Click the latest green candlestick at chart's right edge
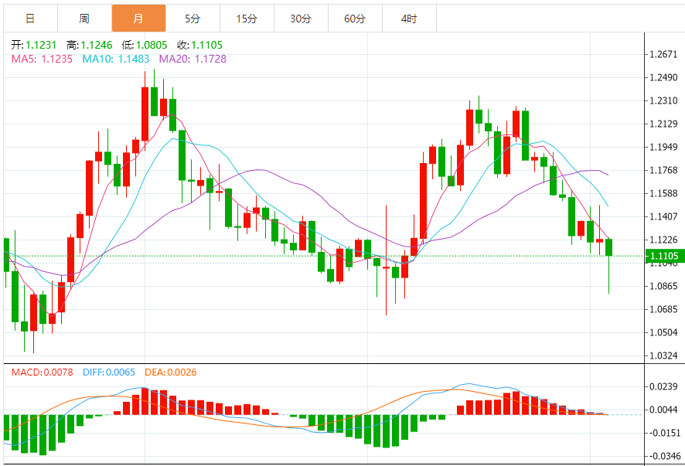Image resolution: width=685 pixels, height=466 pixels. point(609,247)
